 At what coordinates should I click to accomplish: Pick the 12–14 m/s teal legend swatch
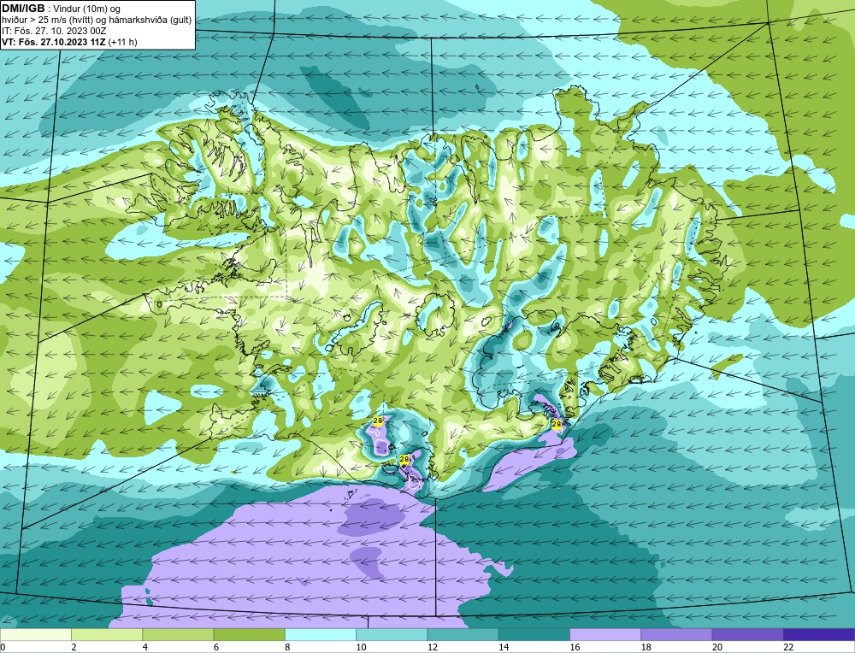coord(463,634)
